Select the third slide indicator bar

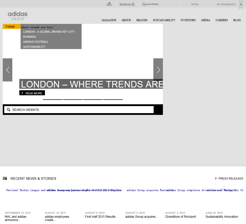93,100
